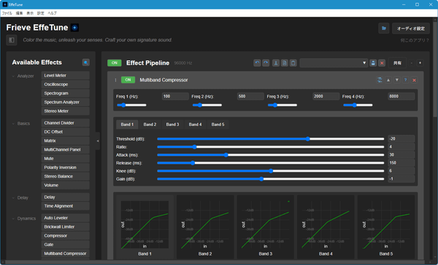Click the cut effects icon in pipeline toolbar

(x=276, y=63)
